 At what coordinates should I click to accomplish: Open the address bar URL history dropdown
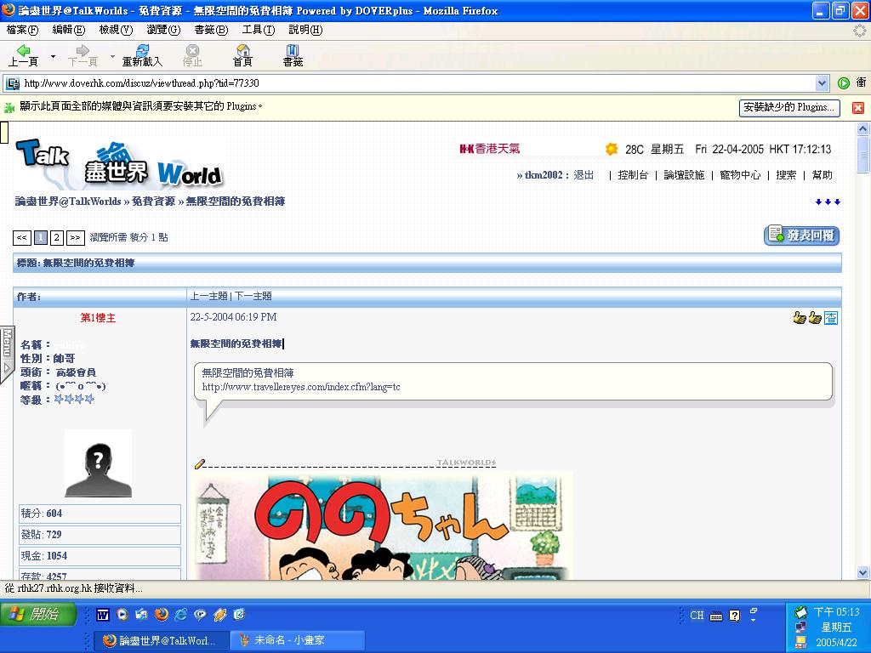(822, 83)
